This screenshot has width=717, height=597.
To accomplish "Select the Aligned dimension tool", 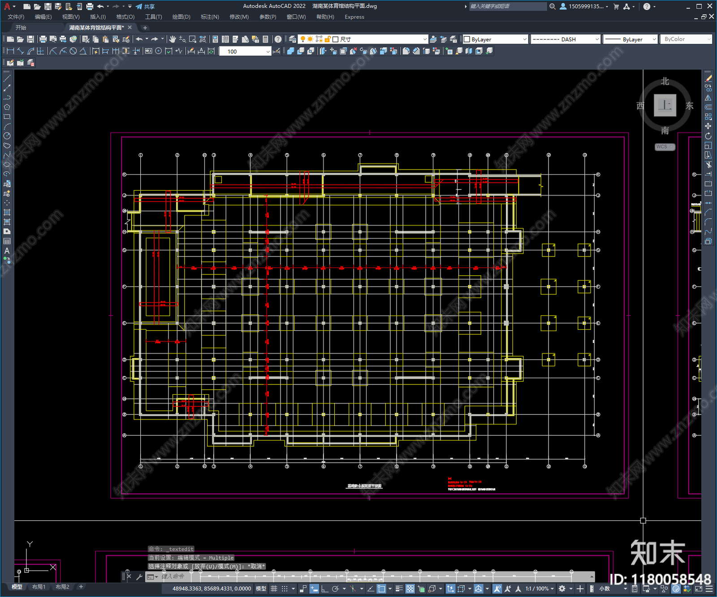I will (x=21, y=51).
